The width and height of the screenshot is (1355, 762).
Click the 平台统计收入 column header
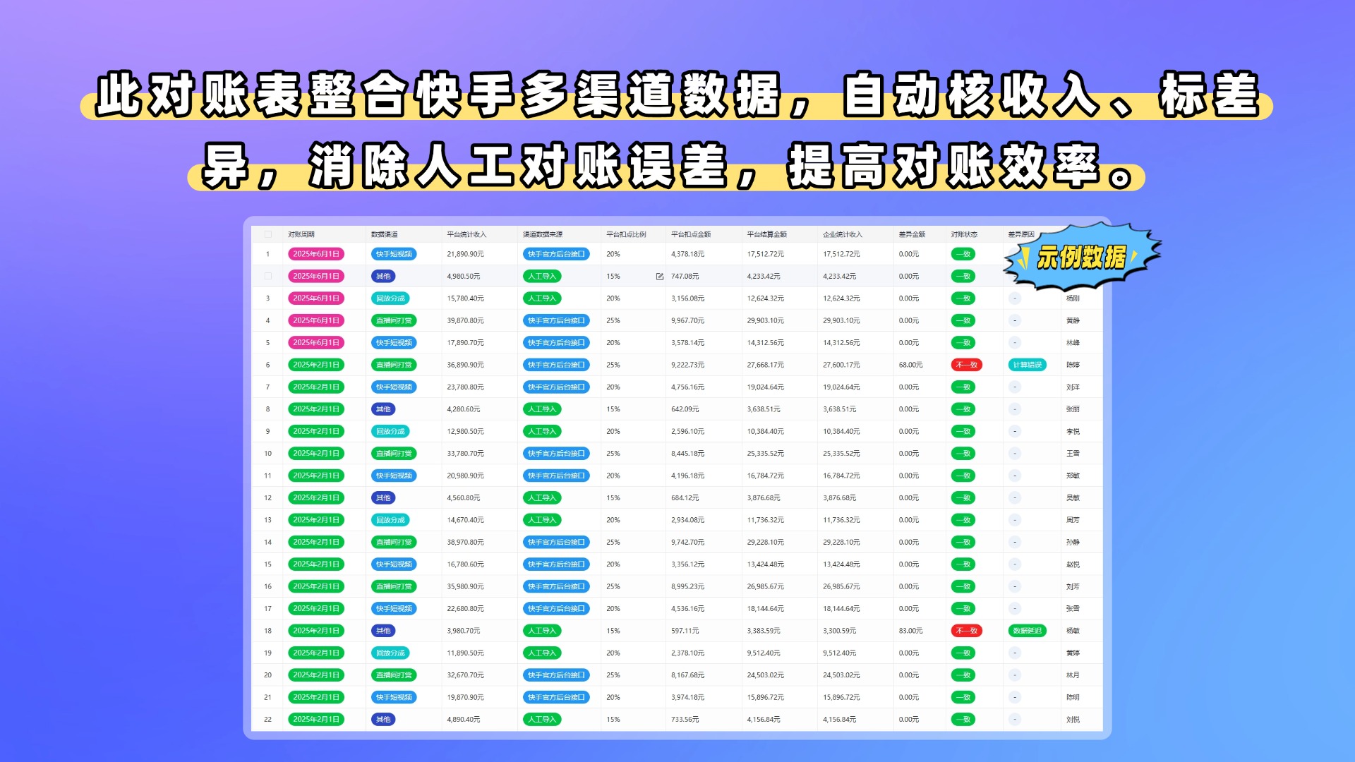click(466, 234)
